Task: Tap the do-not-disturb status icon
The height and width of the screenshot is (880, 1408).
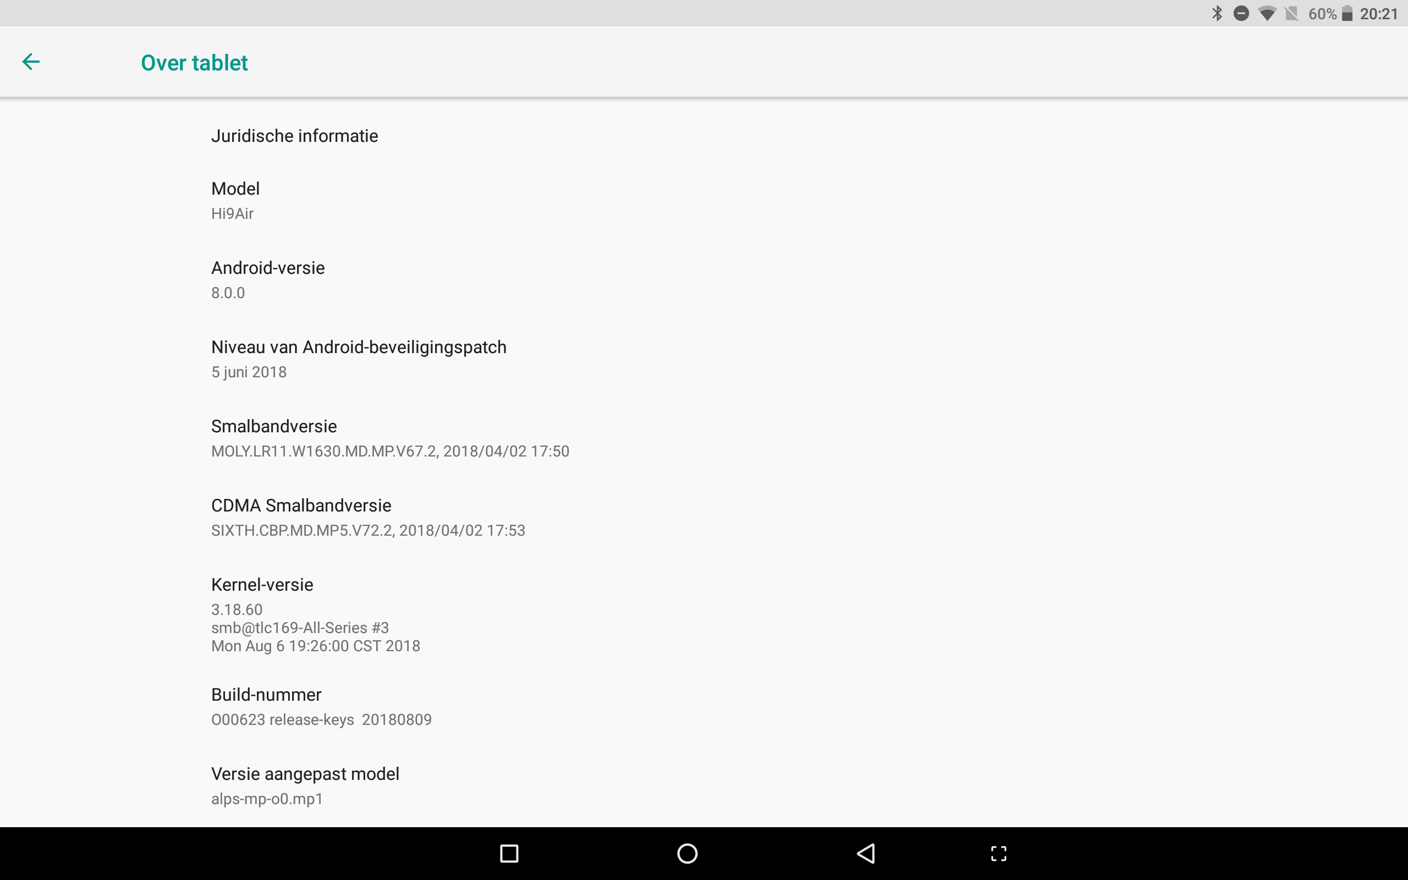Action: tap(1241, 13)
